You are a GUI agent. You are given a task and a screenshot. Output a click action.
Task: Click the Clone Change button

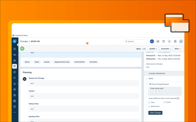pos(155,113)
